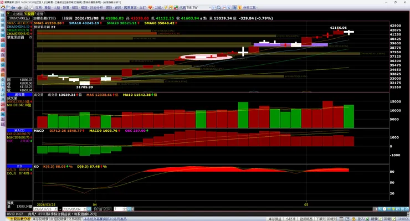
Task: Select the 台股指數分析 bottom tab
Action: tap(20, 219)
